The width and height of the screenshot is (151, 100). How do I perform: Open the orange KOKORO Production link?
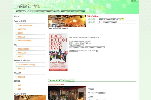coord(26,64)
